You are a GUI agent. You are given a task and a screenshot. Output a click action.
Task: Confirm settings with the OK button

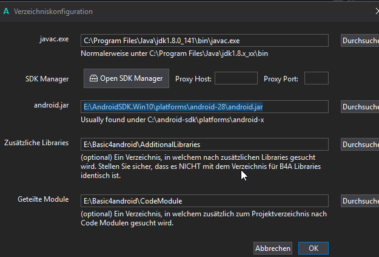313,248
